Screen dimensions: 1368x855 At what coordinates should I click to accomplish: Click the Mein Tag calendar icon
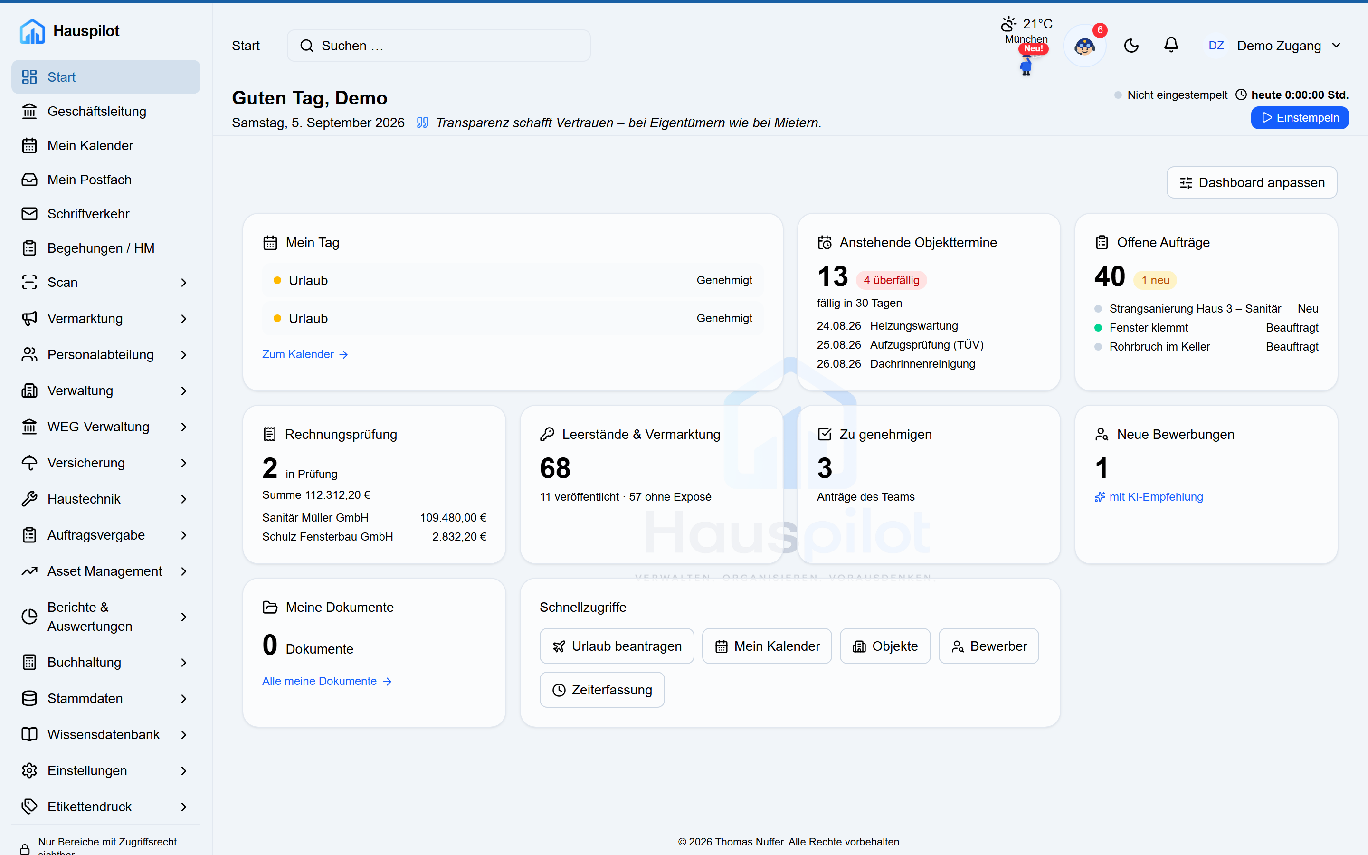[270, 243]
